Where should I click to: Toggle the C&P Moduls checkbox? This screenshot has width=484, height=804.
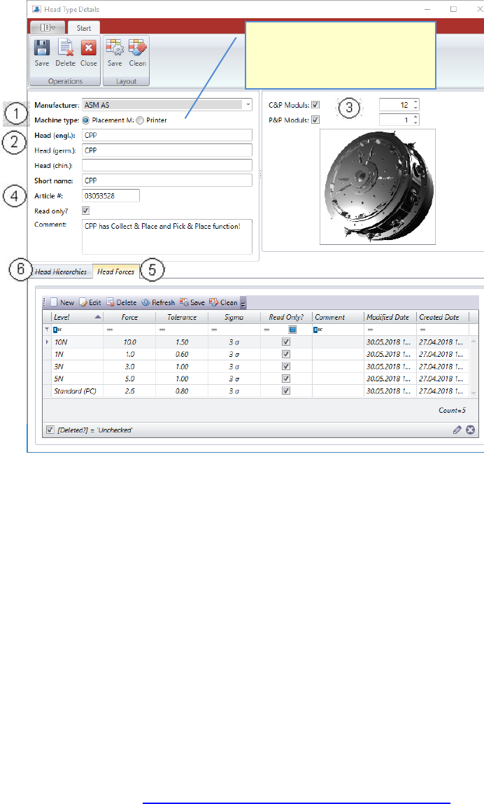[315, 105]
